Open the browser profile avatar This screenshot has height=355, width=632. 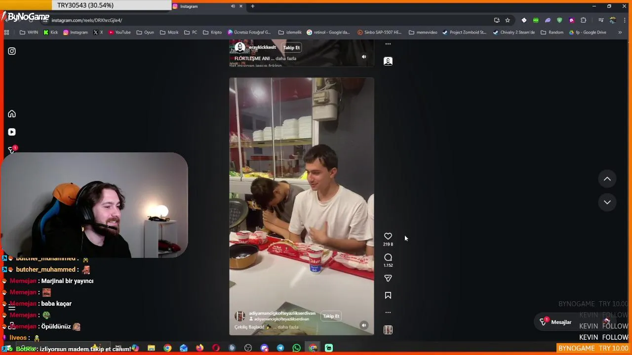[x=613, y=20]
